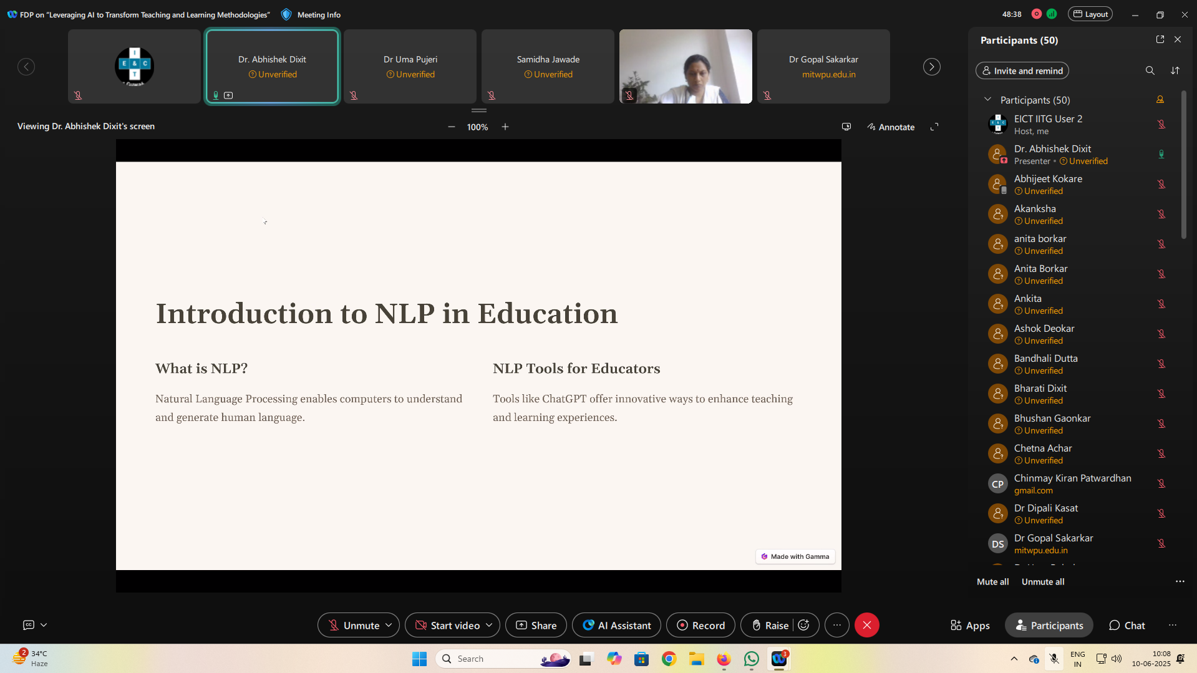Viewport: 1197px width, 673px height.
Task: Zoom out the shared screen with minus
Action: tap(451, 127)
